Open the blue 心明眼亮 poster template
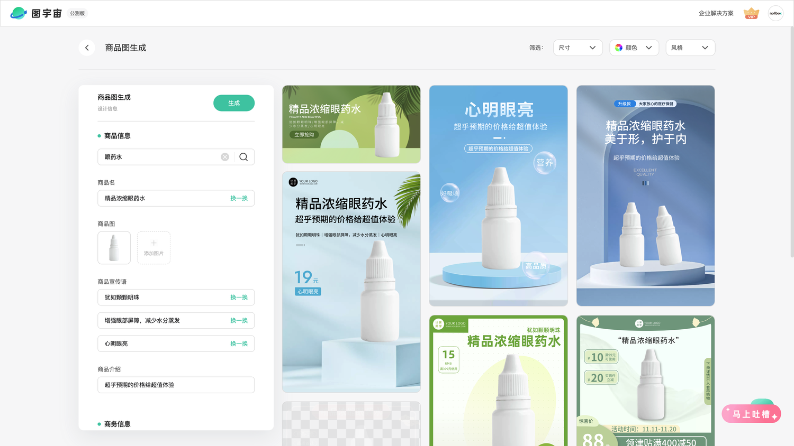The width and height of the screenshot is (794, 446). pos(499,196)
